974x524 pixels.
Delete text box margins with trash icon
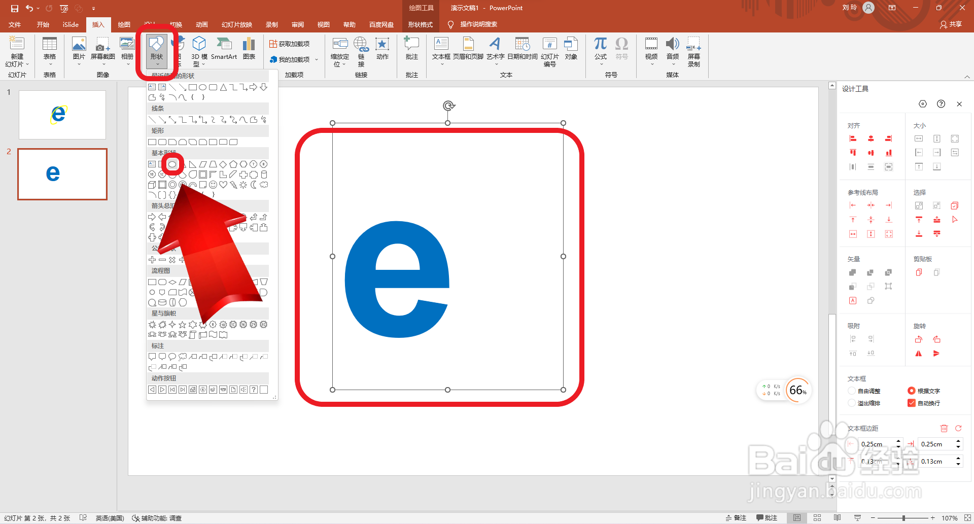tap(944, 428)
